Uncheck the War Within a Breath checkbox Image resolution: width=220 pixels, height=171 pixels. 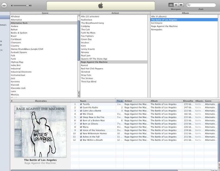pyautogui.click(x=81, y=140)
